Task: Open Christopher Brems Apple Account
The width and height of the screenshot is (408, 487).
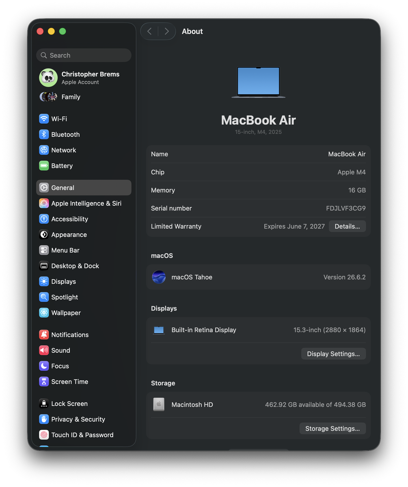Action: point(84,78)
